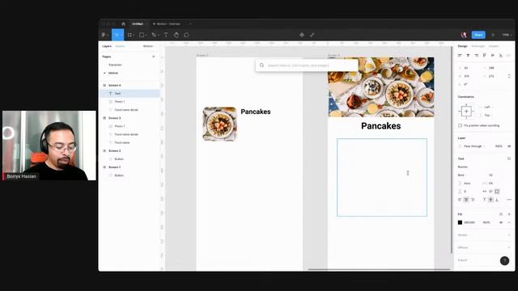Click the Align bottom icon
Image resolution: width=518 pixels, height=291 pixels.
pos(501,56)
